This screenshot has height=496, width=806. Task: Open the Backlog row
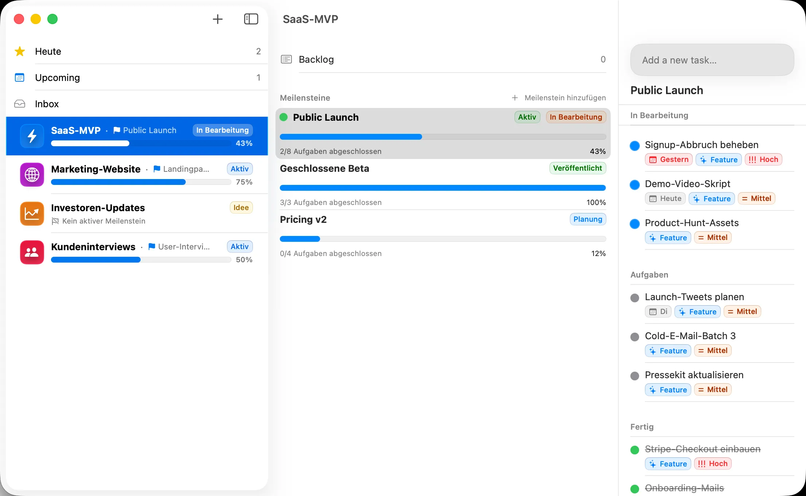443,59
